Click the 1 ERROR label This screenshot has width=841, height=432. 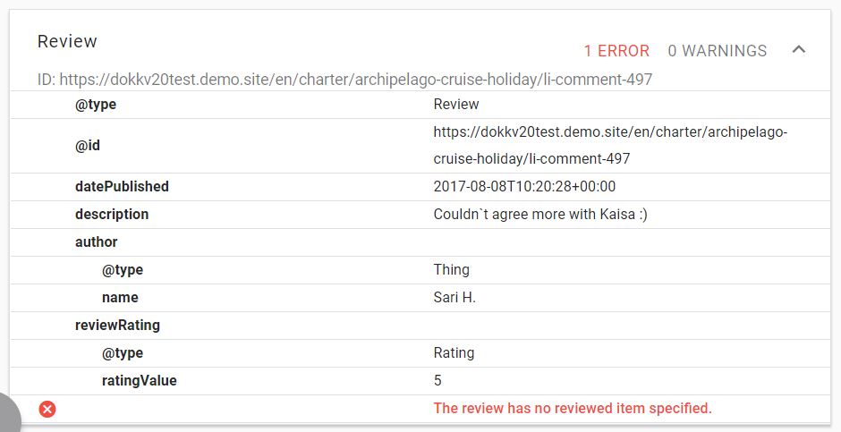point(616,51)
